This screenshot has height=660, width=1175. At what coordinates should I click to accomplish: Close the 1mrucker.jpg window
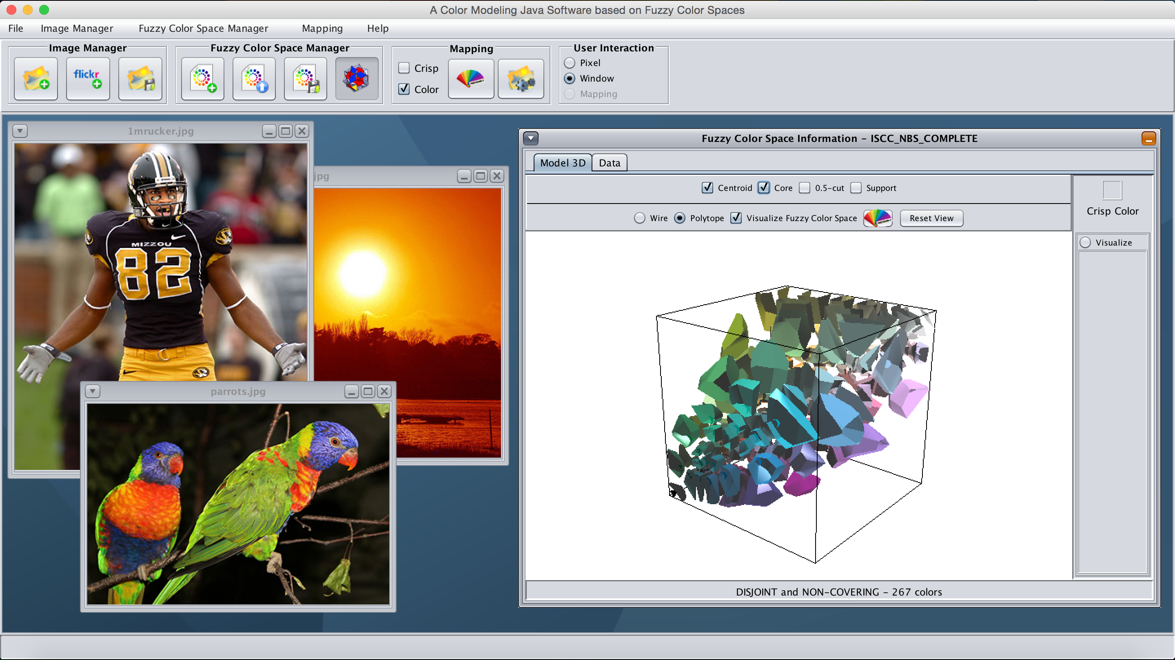point(302,131)
